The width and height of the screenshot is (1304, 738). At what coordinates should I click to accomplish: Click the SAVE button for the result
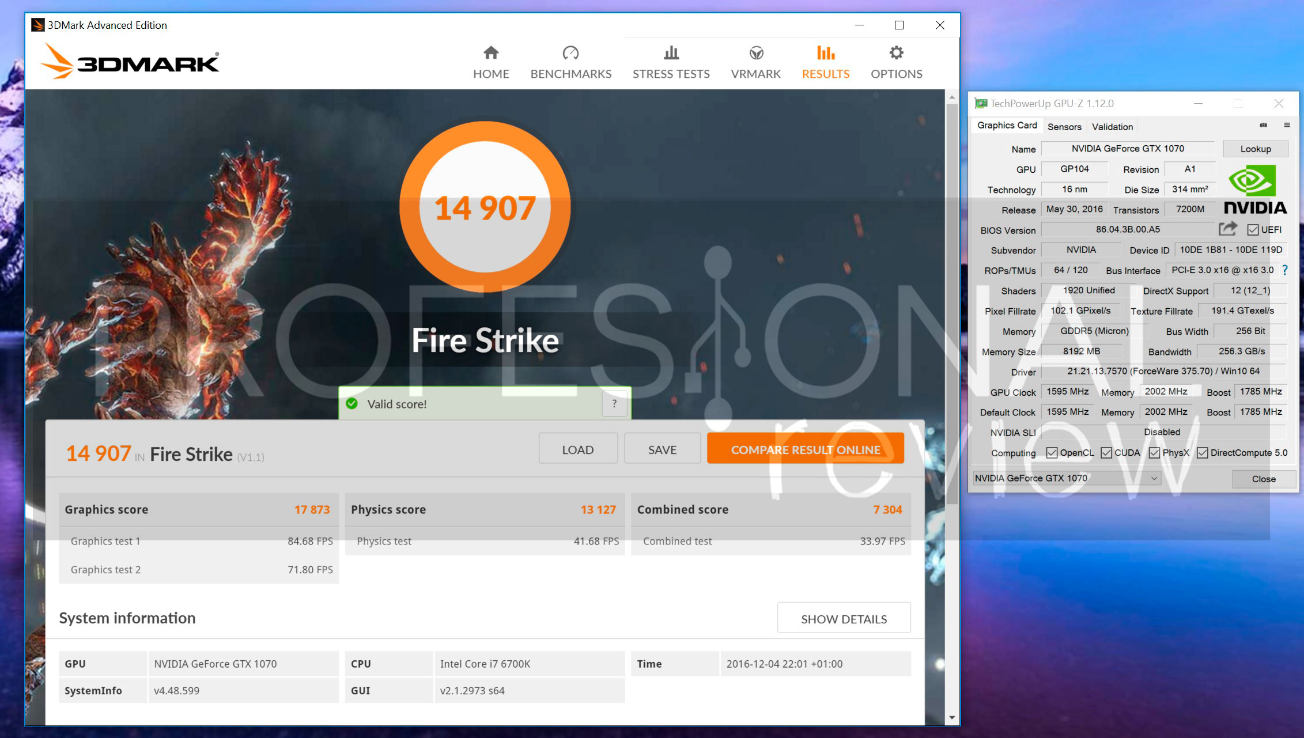pos(663,449)
